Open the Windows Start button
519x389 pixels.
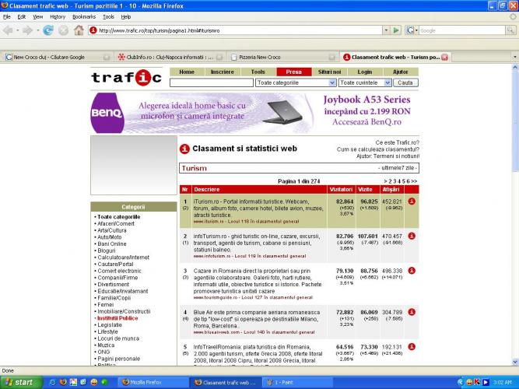pyautogui.click(x=19, y=382)
